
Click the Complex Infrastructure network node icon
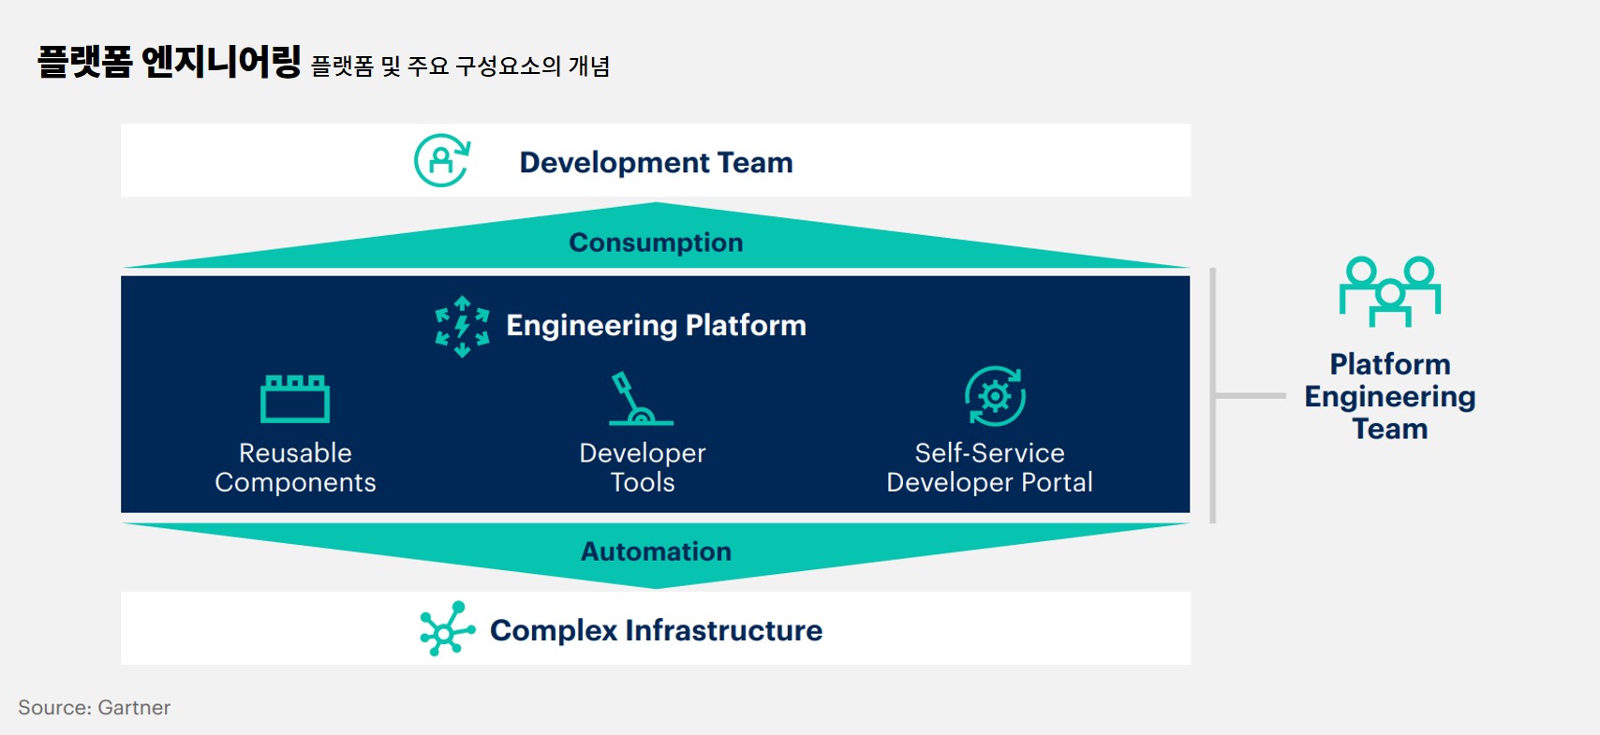(x=447, y=628)
